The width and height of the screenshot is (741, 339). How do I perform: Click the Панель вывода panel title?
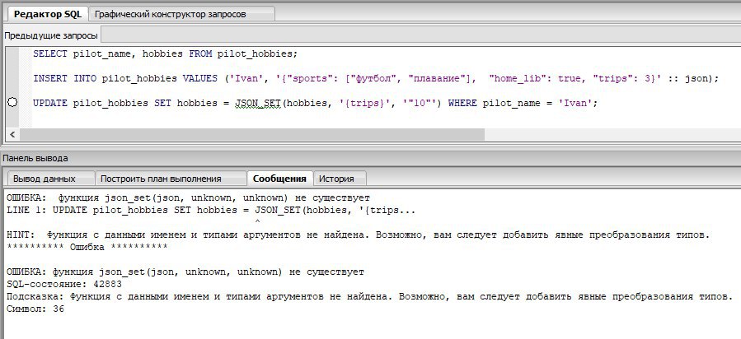click(35, 158)
